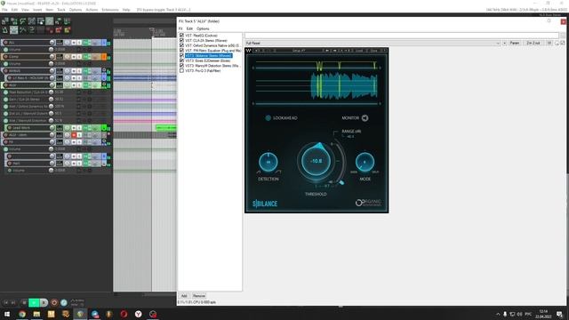Click the Monitor speaker icon in Sibilance

(365, 118)
